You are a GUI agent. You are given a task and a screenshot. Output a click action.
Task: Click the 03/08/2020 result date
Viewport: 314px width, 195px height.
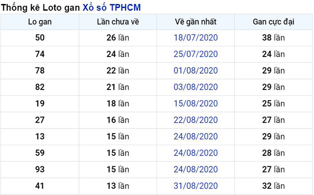point(196,87)
